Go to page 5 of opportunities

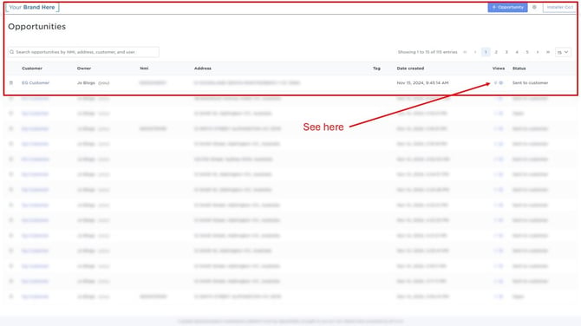tap(527, 52)
